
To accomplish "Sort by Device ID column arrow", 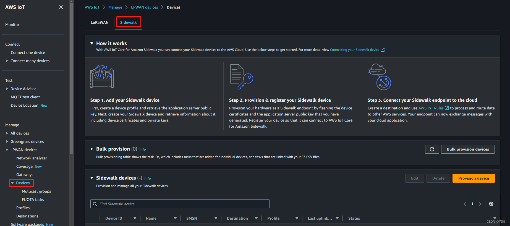I will click(135, 218).
